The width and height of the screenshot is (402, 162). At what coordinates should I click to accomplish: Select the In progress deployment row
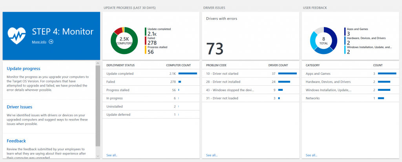pos(151,98)
